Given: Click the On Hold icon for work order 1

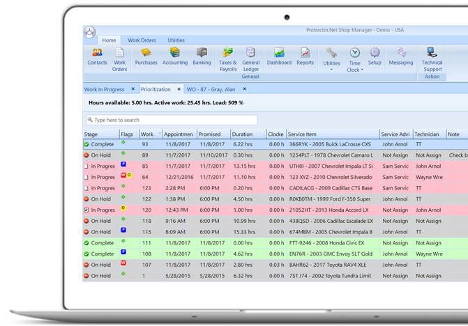Looking at the screenshot, I should tap(86, 276).
